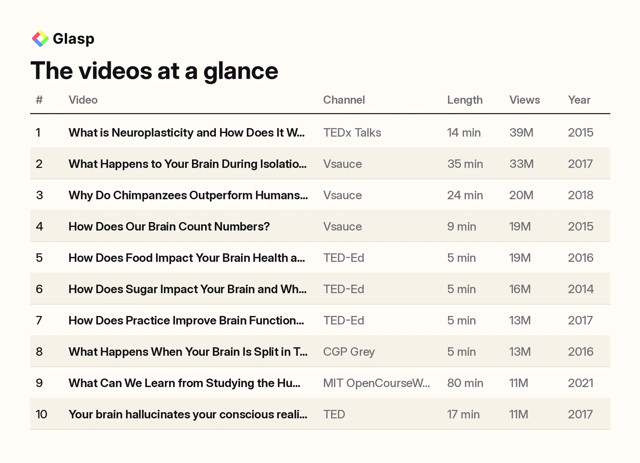Image resolution: width=640 pixels, height=463 pixels.
Task: Click '2017' year in the TED row 10
Action: [x=580, y=414]
